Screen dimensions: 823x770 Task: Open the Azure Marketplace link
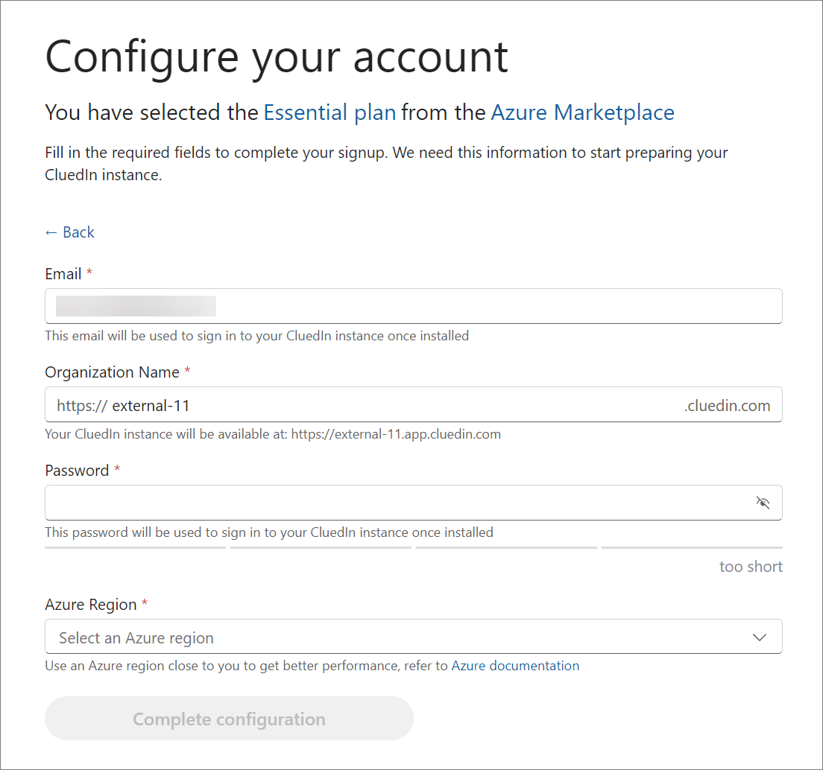point(583,112)
